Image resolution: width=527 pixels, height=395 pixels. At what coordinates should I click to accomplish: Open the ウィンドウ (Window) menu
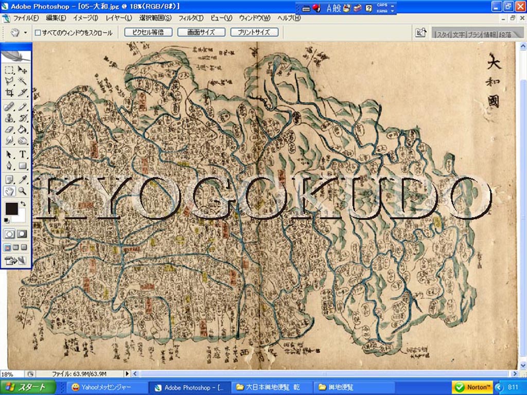click(x=254, y=18)
